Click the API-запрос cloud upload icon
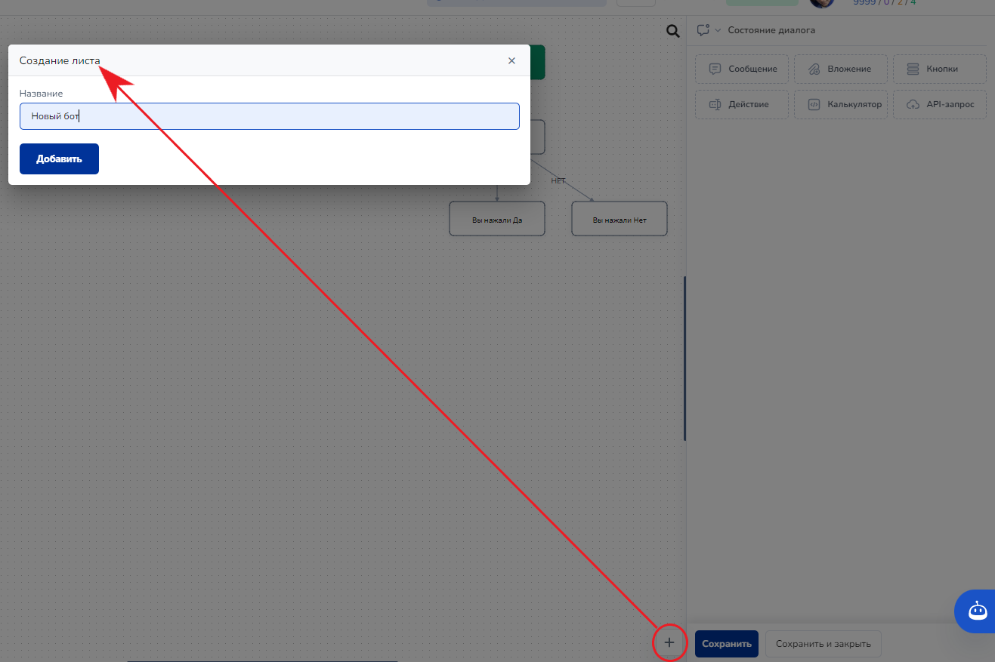Viewport: 995px width, 662px height. 913,104
